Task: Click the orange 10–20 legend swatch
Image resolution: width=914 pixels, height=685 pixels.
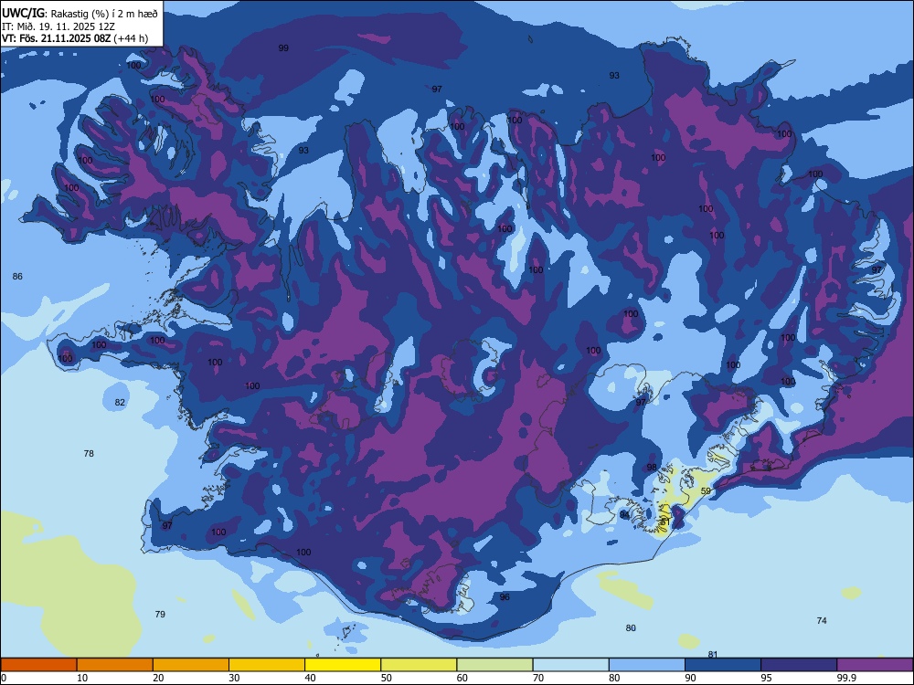Action: coord(115,665)
